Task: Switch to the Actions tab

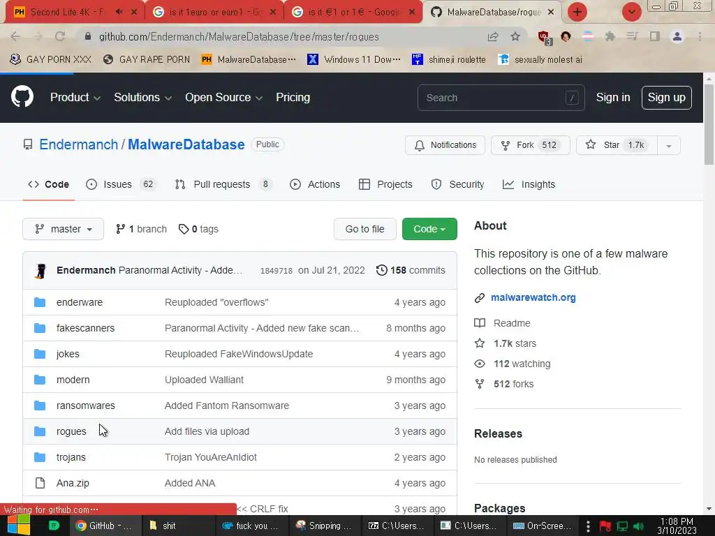Action: tap(315, 184)
